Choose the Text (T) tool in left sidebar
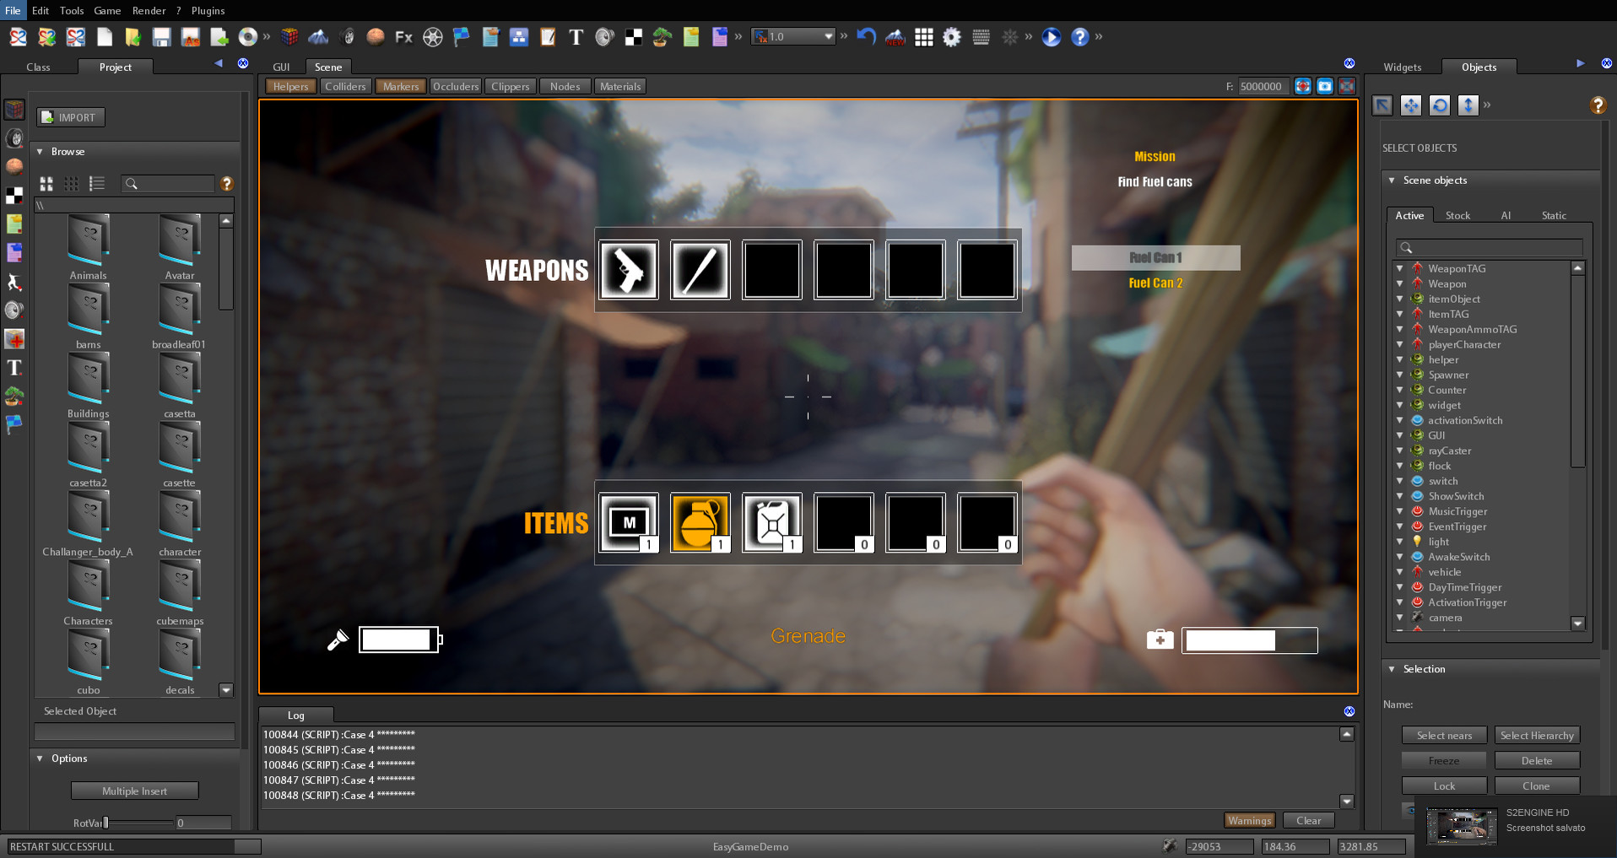This screenshot has width=1617, height=858. 14,368
